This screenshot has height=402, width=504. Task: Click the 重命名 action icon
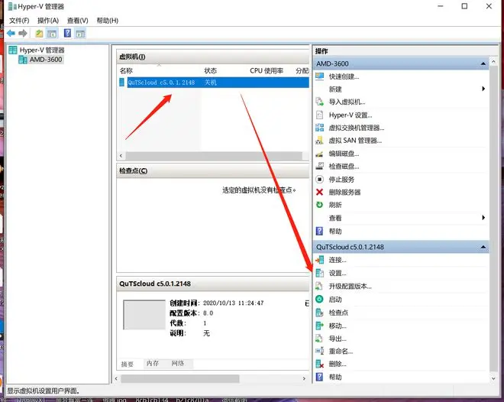coord(319,352)
